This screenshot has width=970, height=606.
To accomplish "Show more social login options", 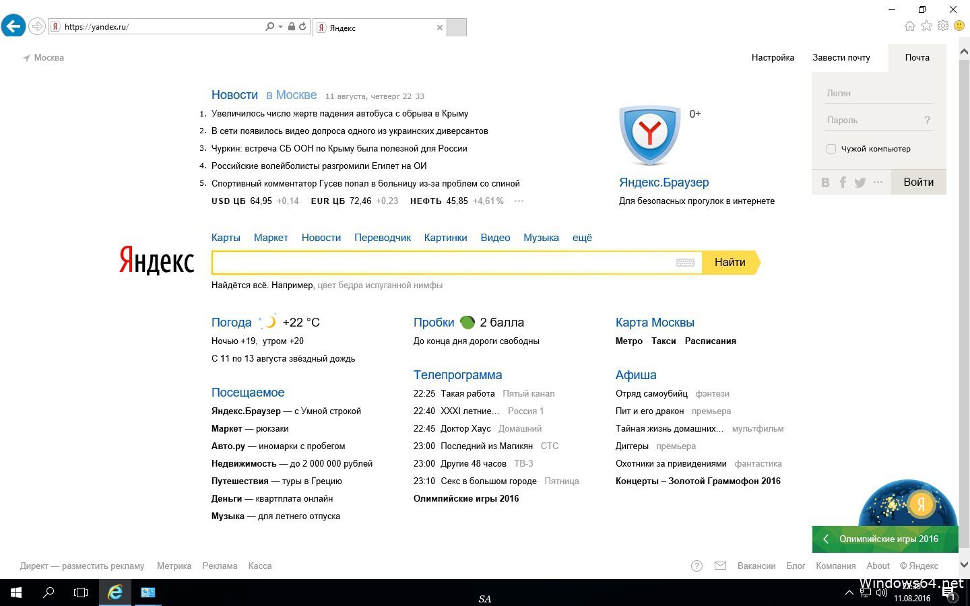I will (x=878, y=182).
